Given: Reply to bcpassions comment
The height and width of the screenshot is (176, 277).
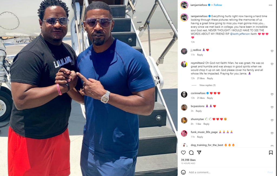Looking at the screenshot, I should [199, 111].
